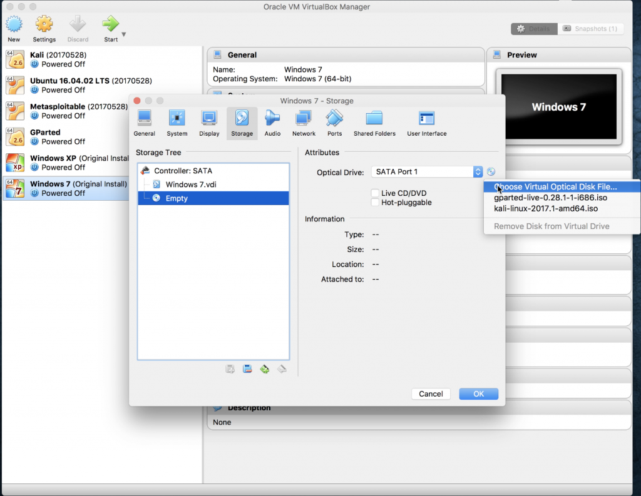Select the Kali virtual machine
Screen dimensions: 641x496
coord(102,59)
